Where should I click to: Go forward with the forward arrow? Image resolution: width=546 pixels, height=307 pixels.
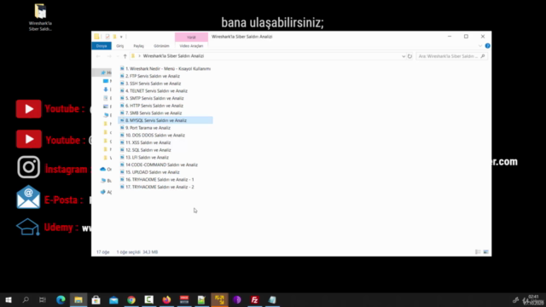click(108, 56)
